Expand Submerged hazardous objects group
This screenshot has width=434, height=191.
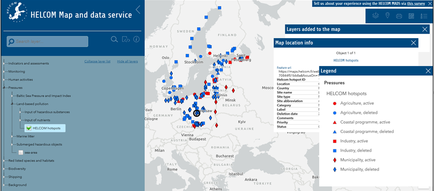click(12, 144)
